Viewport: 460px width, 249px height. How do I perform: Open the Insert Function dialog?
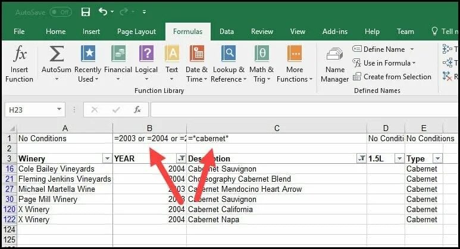click(20, 64)
